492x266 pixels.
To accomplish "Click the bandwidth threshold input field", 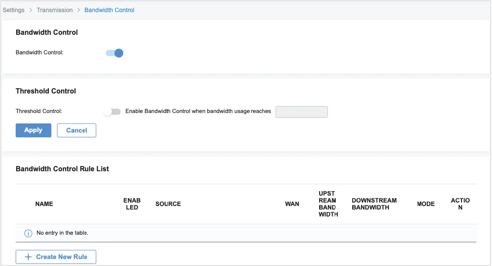I will pos(301,112).
